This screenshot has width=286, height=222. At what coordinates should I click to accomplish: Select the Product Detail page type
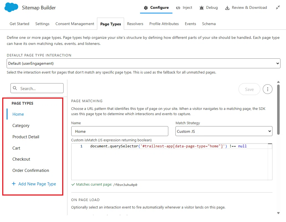pos(26,137)
